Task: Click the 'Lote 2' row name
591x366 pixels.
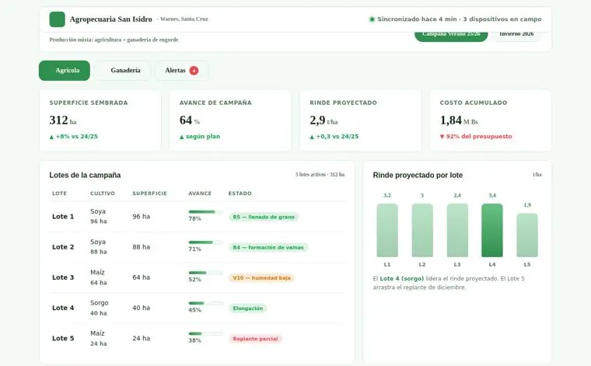Action: [63, 247]
